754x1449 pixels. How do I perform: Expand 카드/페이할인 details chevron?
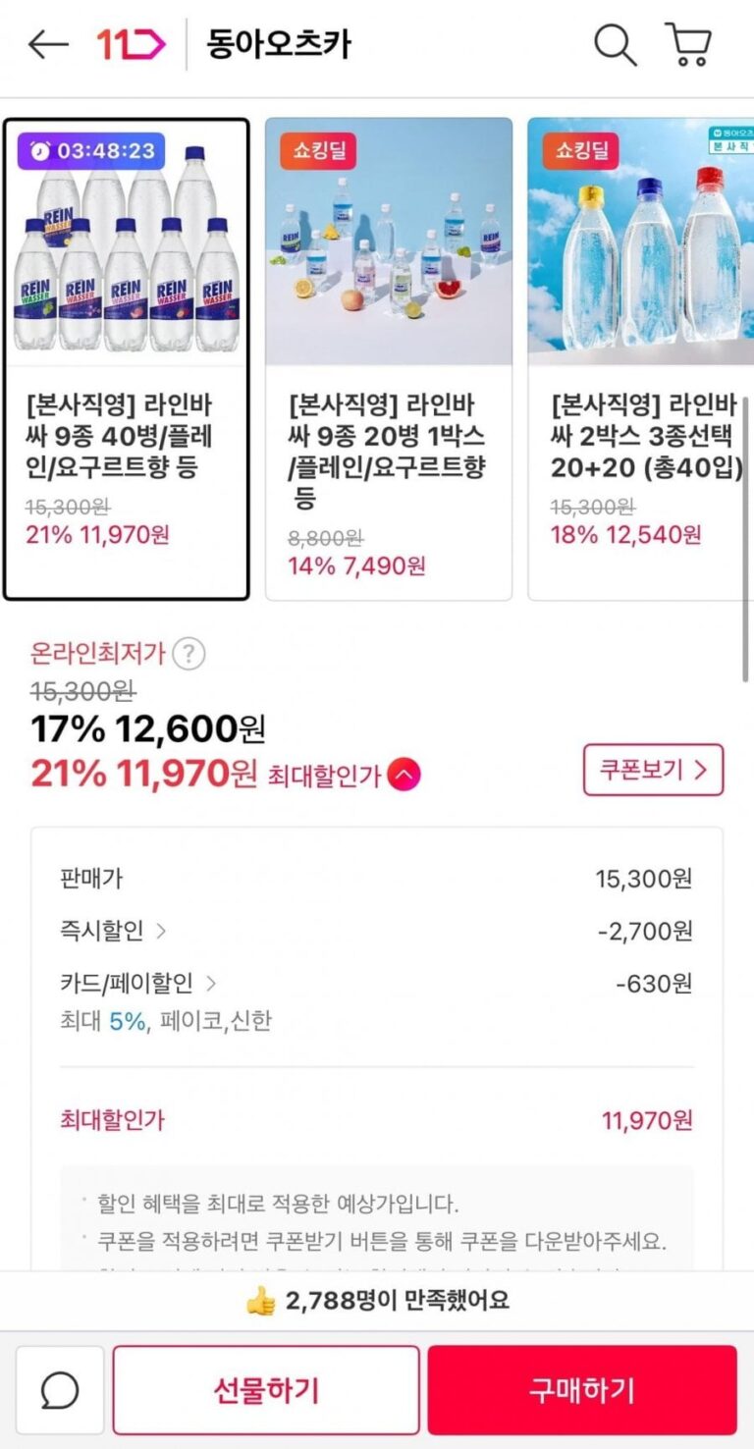tap(211, 983)
